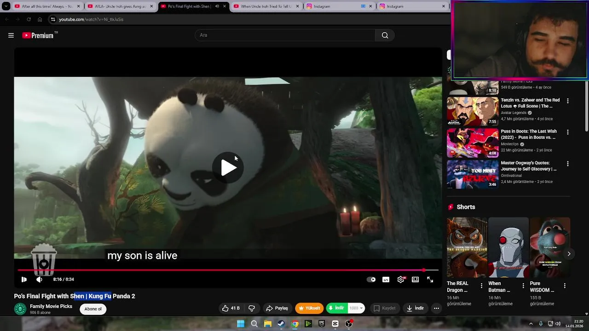Like the video (41 B thumbs up)

[x=231, y=308]
